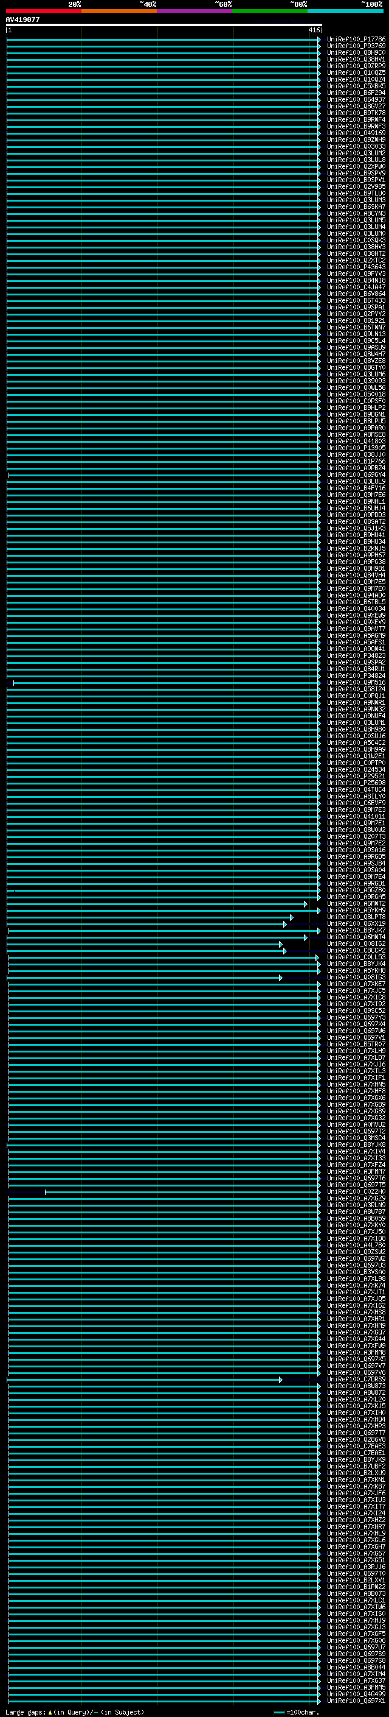
Task: Select the UniRef100_A8MSE8 label
Action: 356,435
